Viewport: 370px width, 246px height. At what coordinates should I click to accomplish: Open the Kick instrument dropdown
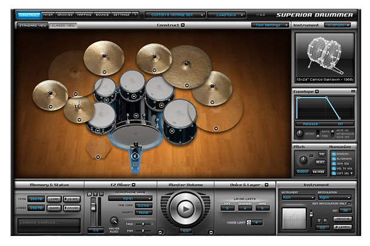298,198
